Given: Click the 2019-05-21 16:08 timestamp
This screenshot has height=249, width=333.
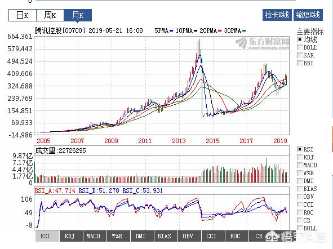Looking at the screenshot, I should 116,30.
